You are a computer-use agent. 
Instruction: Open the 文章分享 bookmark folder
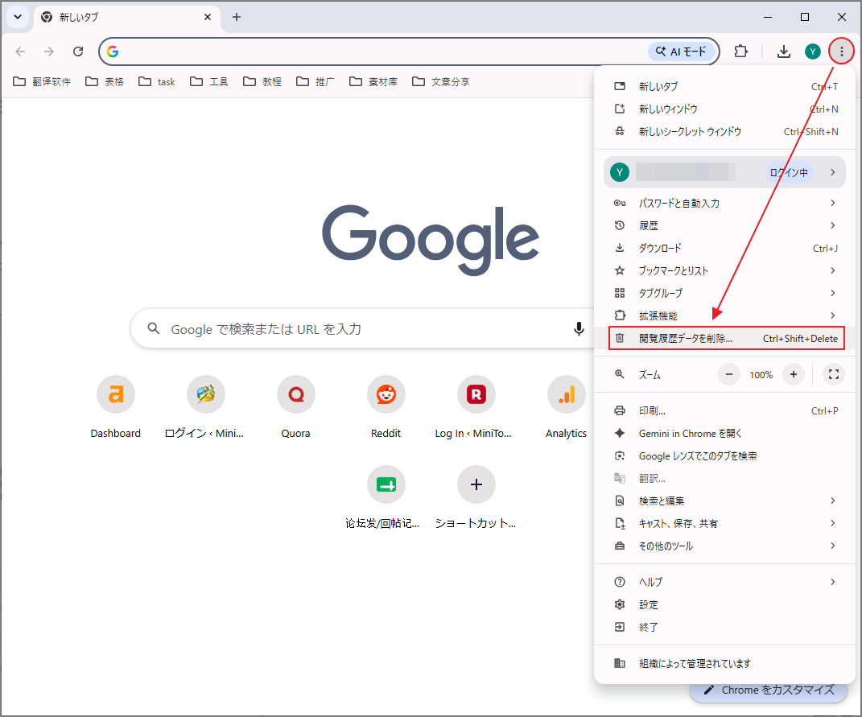pos(441,81)
